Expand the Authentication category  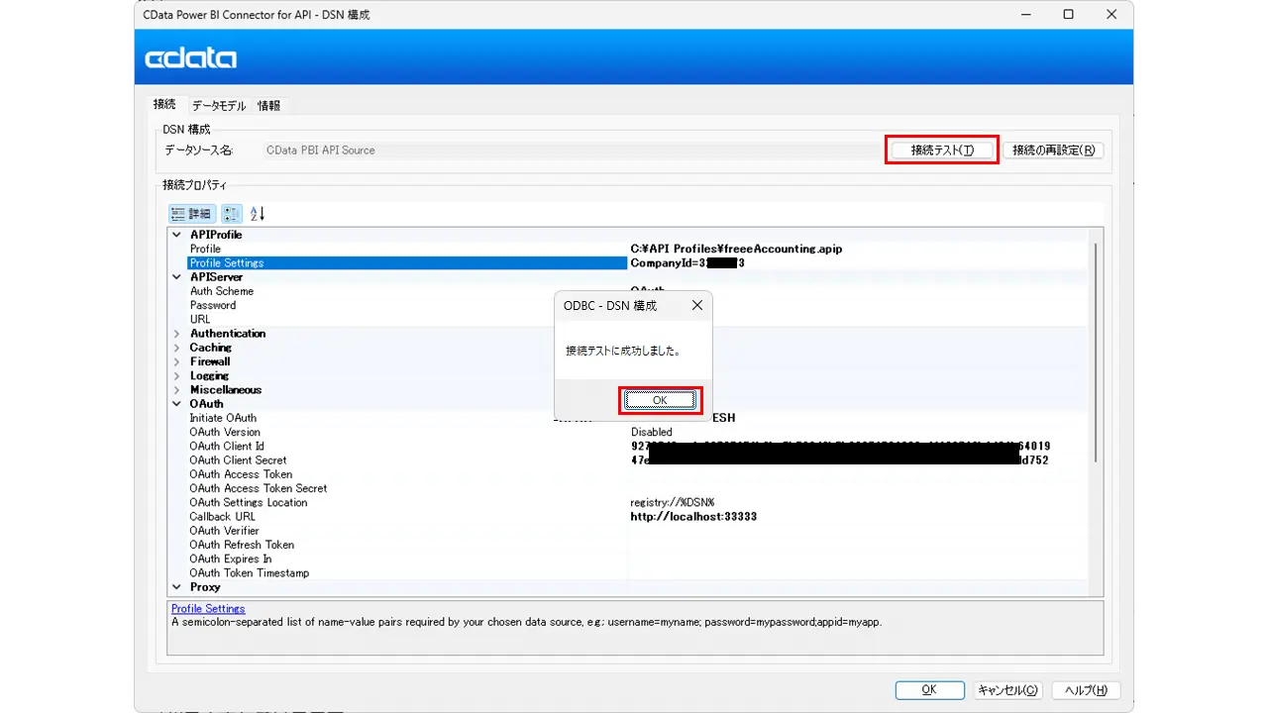[176, 334]
